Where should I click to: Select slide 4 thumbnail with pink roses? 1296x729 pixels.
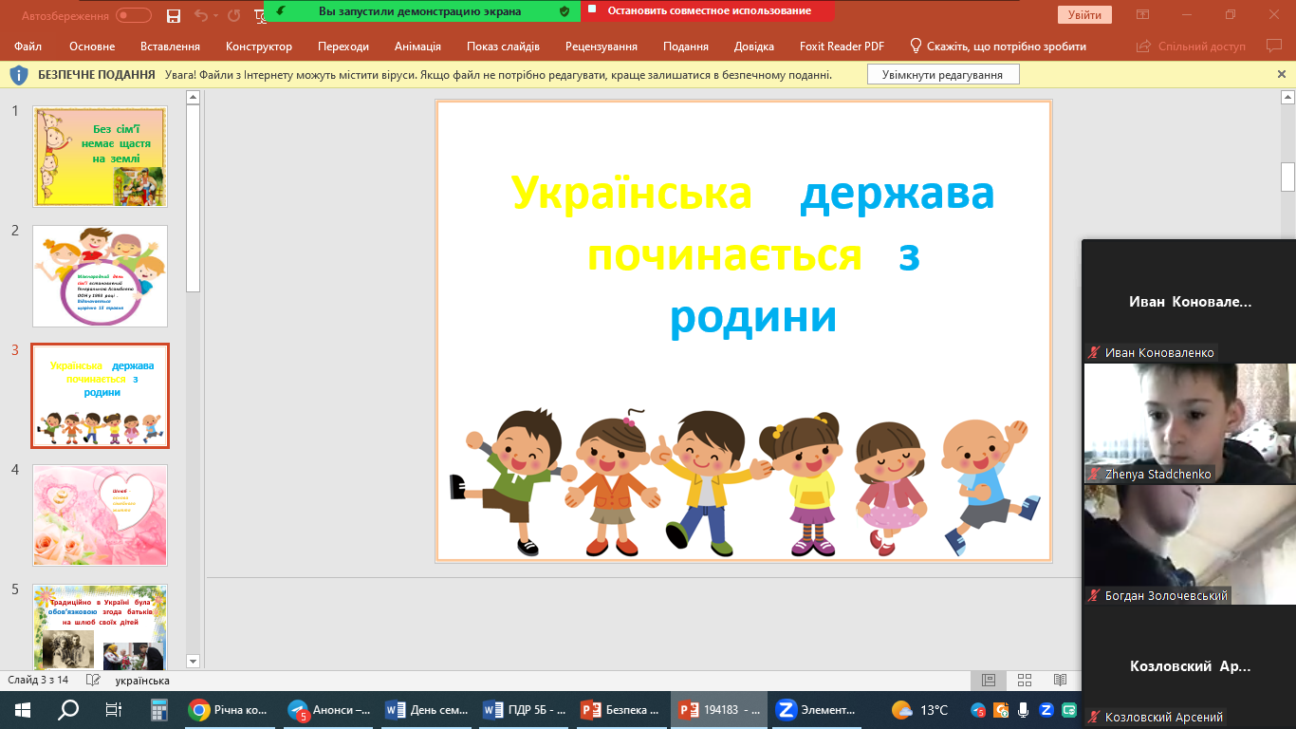(101, 515)
